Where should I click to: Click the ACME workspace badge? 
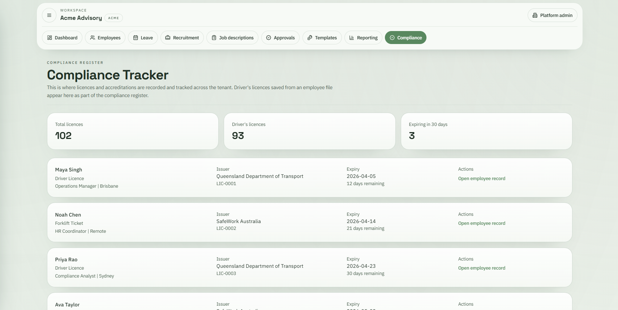click(113, 18)
